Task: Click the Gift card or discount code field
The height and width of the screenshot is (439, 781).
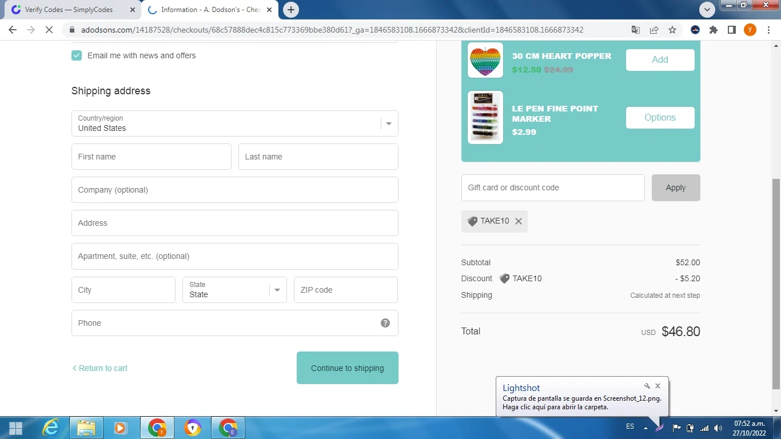Action: coord(553,187)
